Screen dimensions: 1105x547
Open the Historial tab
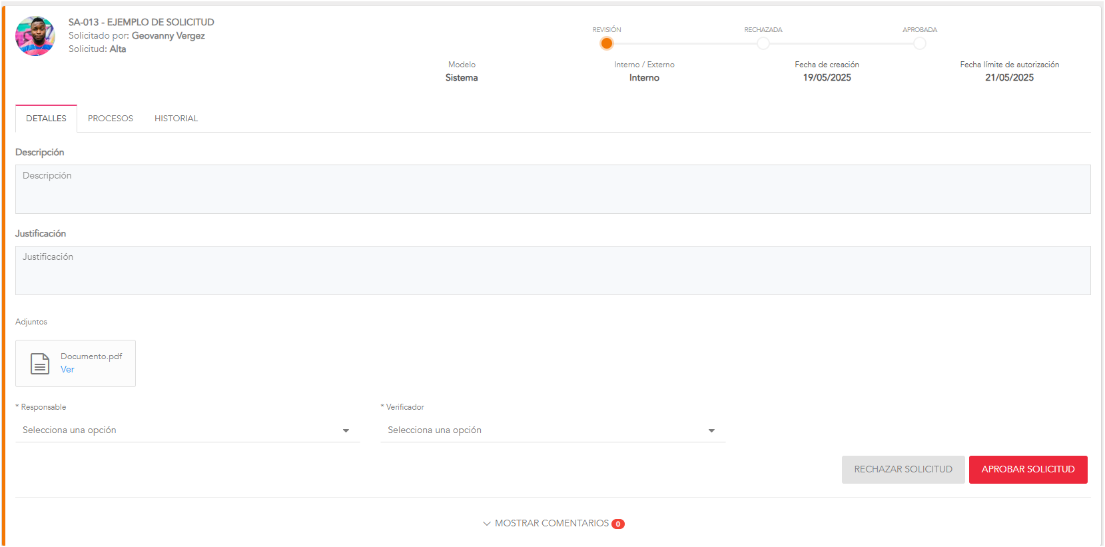[176, 119]
